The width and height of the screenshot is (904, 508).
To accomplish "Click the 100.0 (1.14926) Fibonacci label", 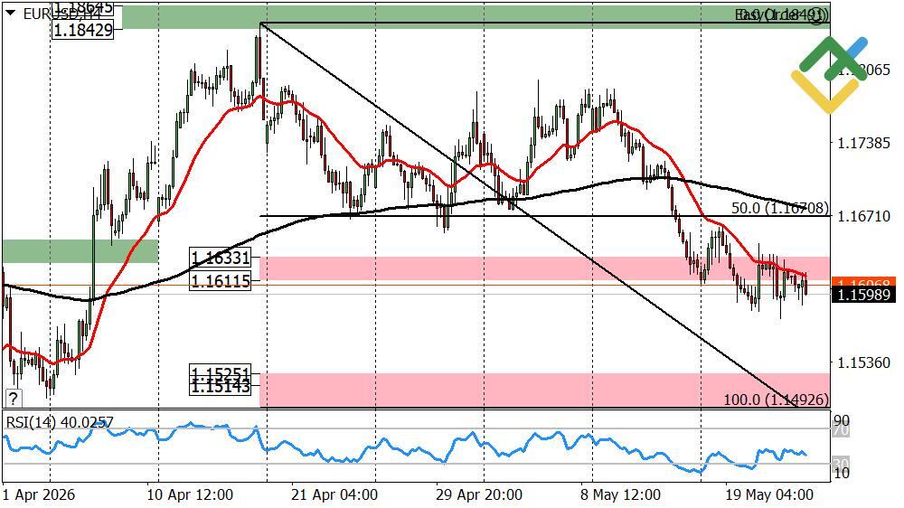I will pos(776,399).
